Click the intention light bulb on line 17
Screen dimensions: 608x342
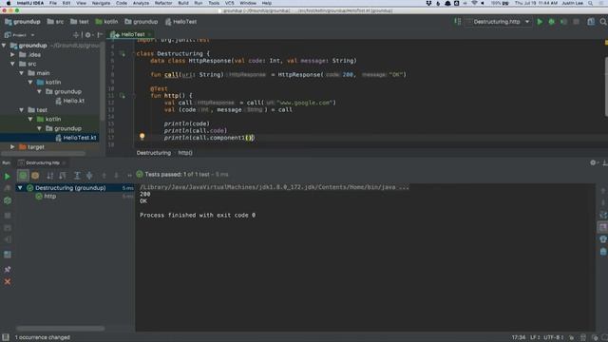click(x=142, y=136)
